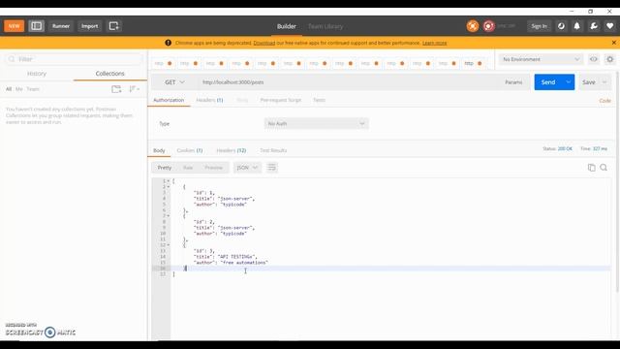Image resolution: width=620 pixels, height=349 pixels.
Task: Click the Save button
Action: [x=588, y=82]
